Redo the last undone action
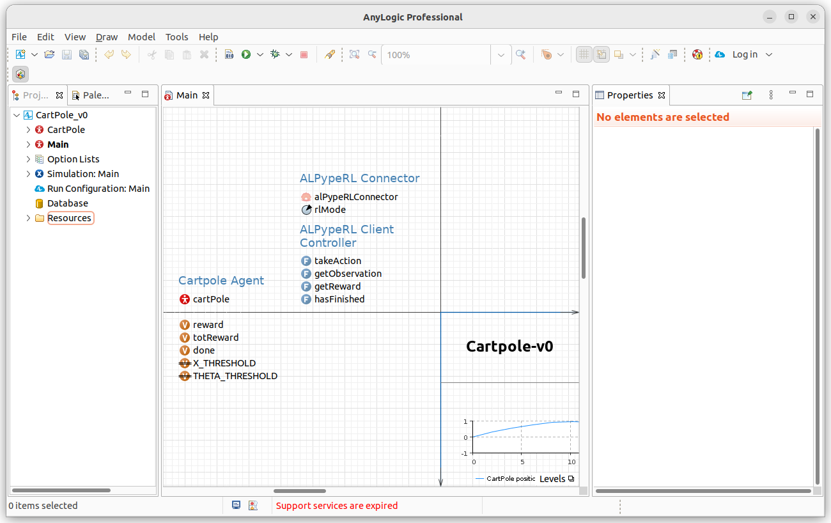This screenshot has height=523, width=831. (126, 55)
